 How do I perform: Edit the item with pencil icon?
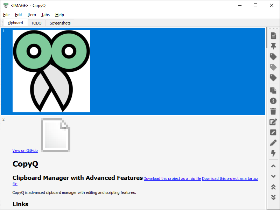(x=273, y=143)
